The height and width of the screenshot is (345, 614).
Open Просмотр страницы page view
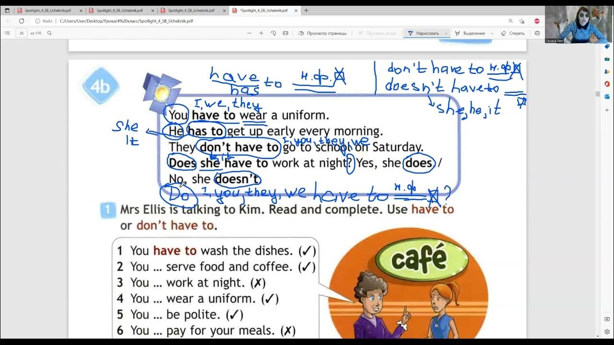click(x=322, y=33)
